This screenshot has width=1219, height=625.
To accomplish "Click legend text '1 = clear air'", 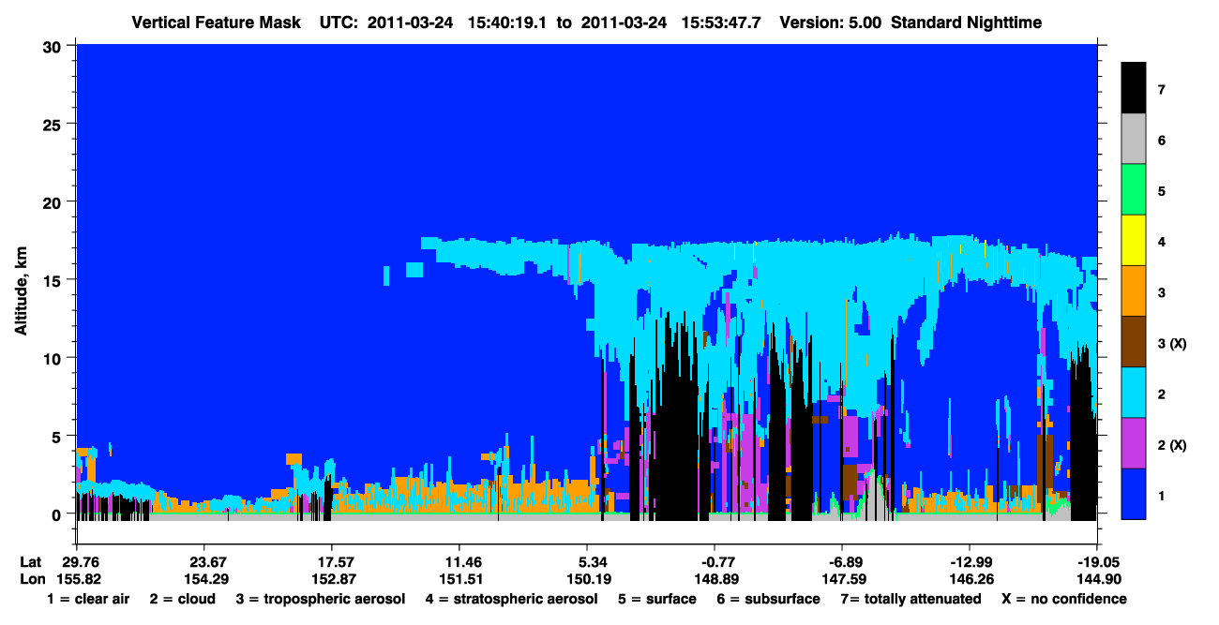I will [88, 599].
